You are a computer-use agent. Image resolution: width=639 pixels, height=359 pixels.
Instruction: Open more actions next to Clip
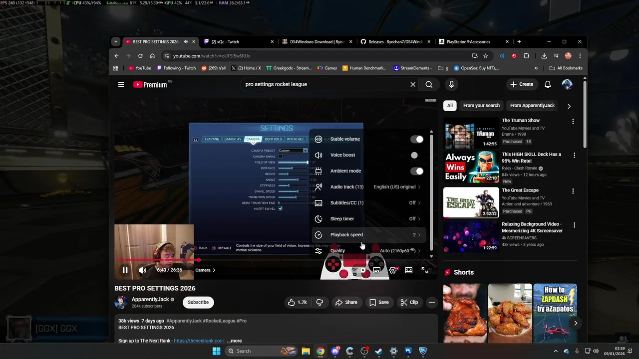pyautogui.click(x=432, y=302)
